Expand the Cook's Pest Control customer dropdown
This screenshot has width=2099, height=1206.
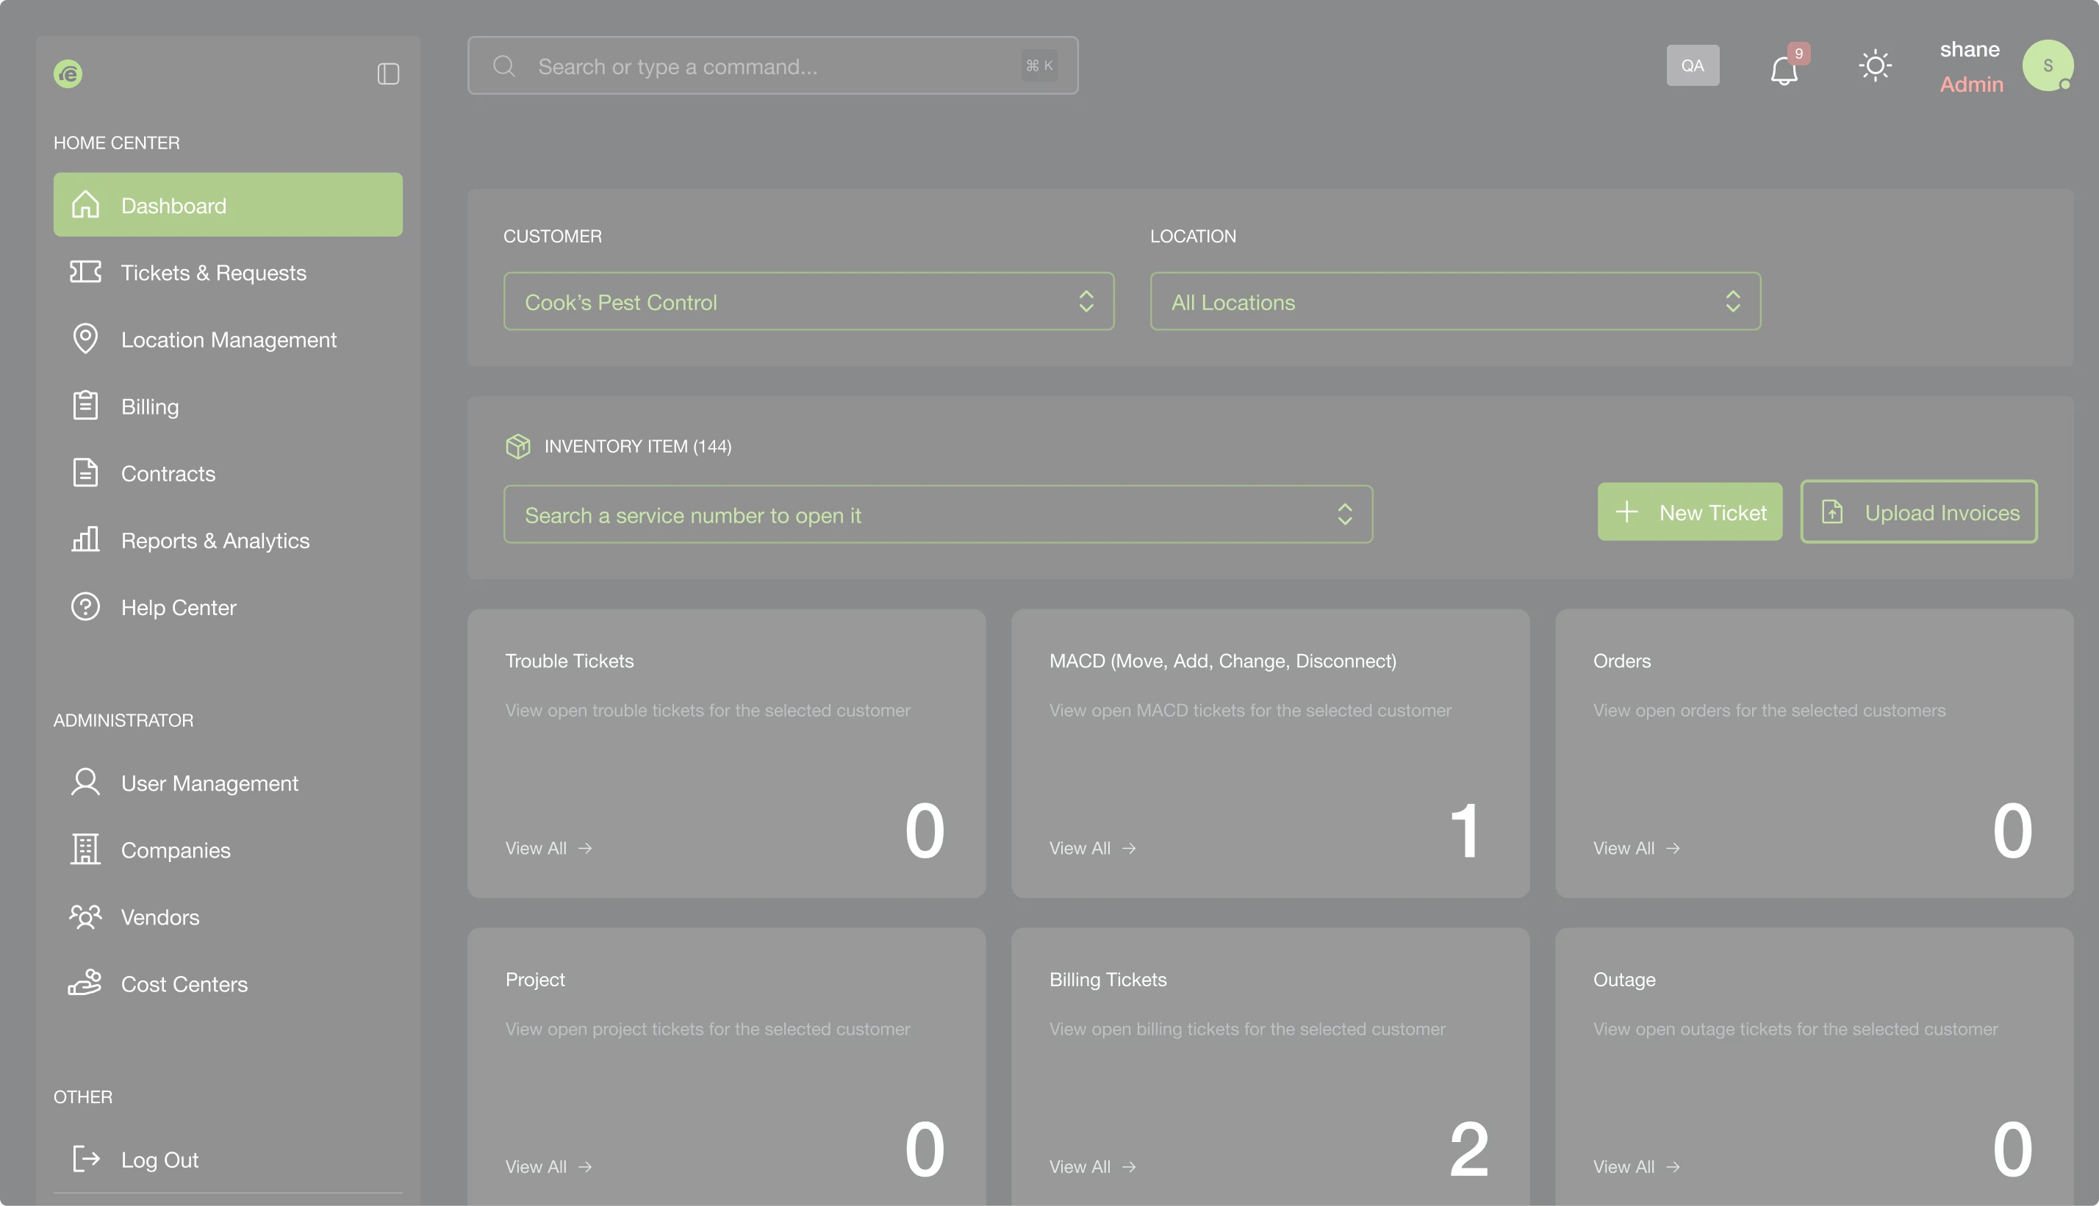click(x=808, y=301)
